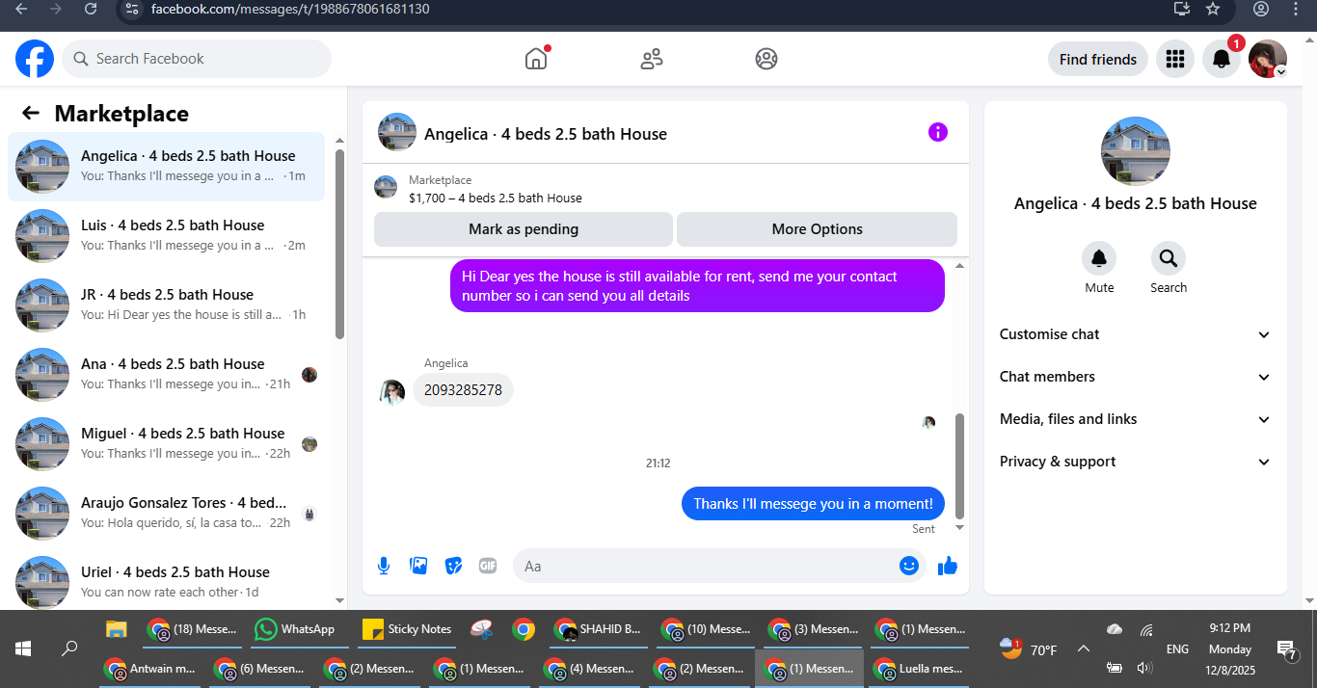
Task: Reload the page in the browser
Action: pos(91,9)
